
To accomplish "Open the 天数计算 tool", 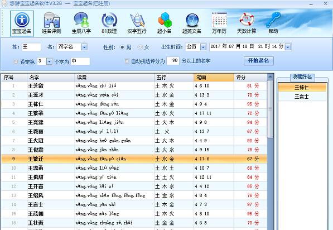I will click(247, 23).
